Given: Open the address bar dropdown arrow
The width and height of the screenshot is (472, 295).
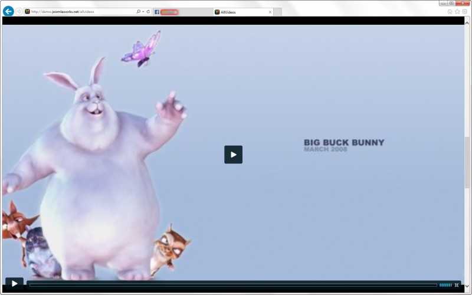Looking at the screenshot, I should (x=143, y=12).
